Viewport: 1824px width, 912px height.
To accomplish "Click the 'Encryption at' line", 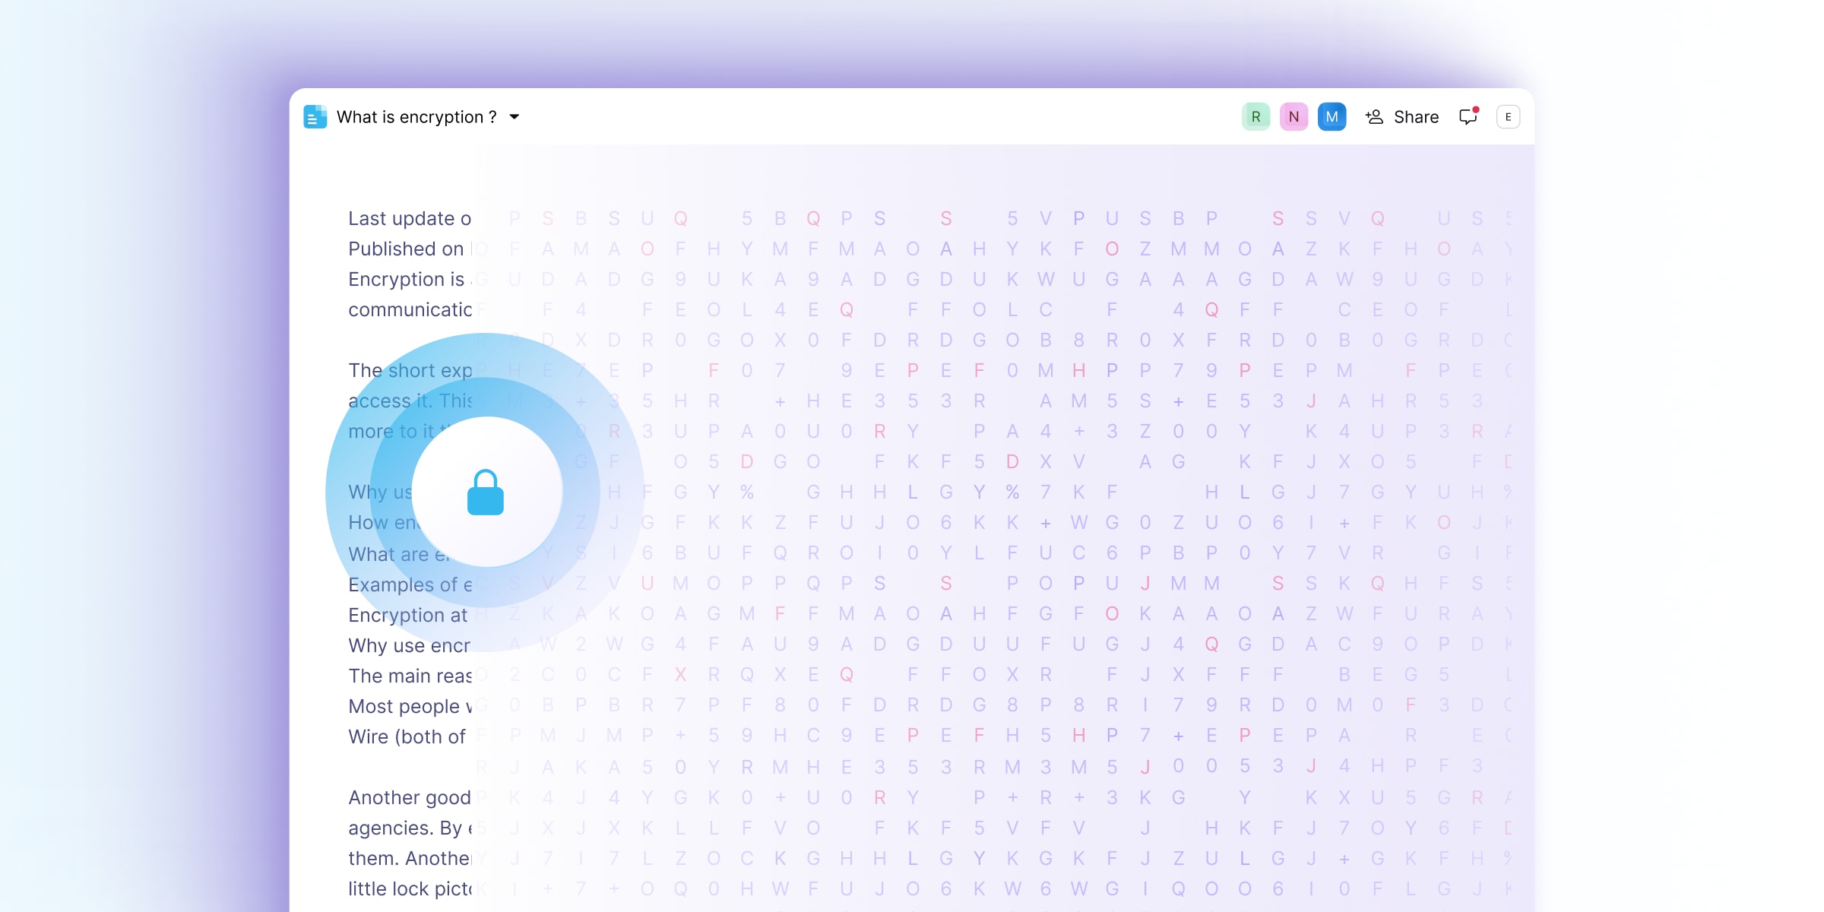I will click(x=408, y=616).
